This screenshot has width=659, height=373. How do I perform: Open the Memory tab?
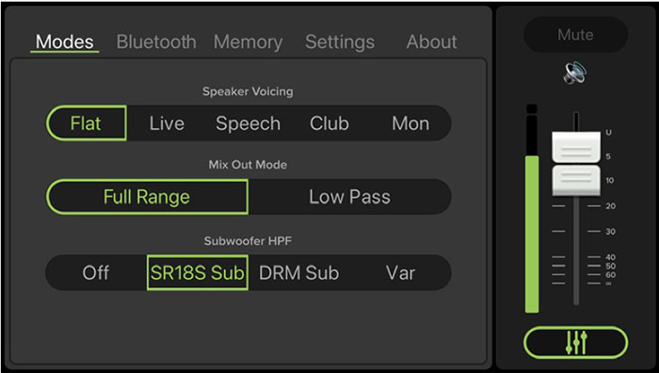(x=248, y=42)
